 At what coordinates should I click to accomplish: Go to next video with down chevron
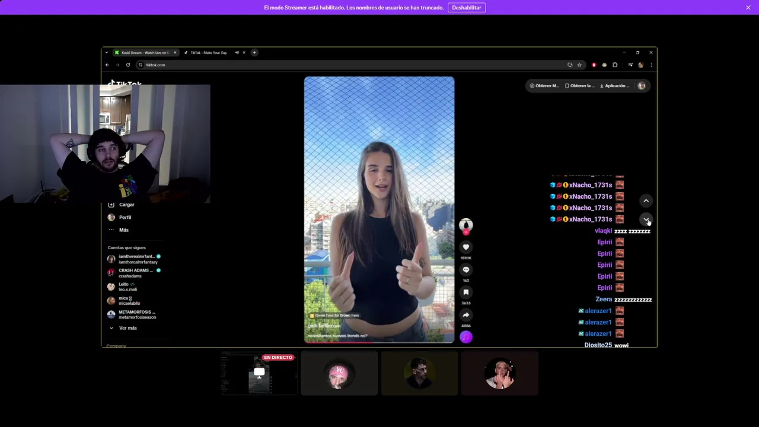point(646,219)
